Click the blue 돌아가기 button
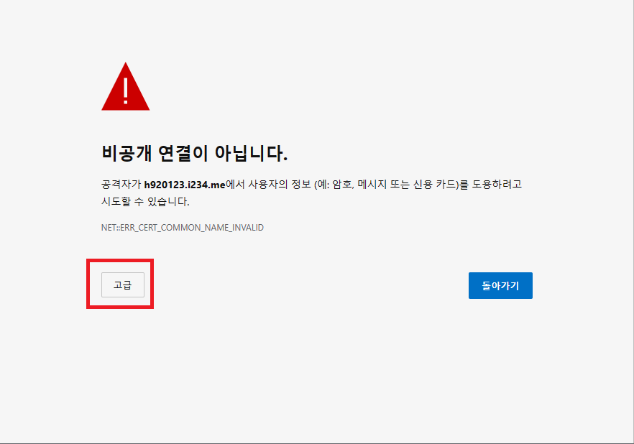 pyautogui.click(x=500, y=286)
